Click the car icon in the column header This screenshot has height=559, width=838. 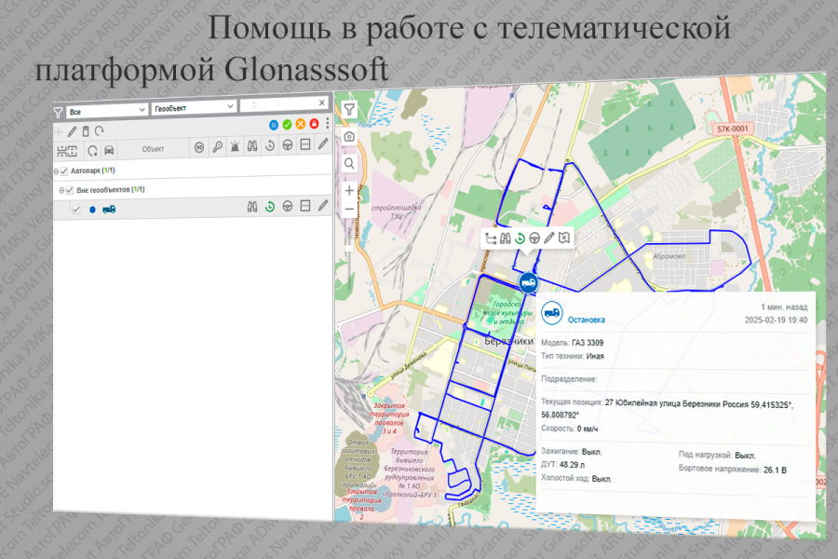pos(109,150)
